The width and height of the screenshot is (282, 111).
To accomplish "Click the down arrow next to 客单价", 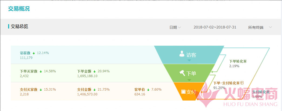I will coord(148,90).
